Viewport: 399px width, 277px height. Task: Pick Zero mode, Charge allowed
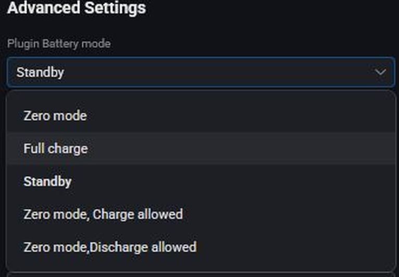pos(103,214)
